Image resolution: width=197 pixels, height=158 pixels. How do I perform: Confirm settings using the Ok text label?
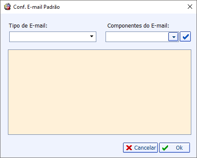pos(179,148)
